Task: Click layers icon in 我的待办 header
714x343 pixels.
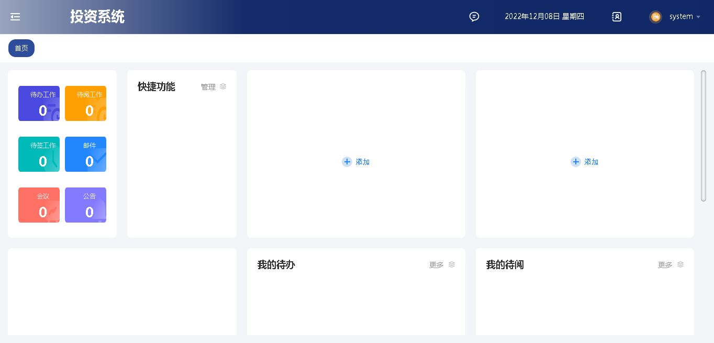Action: click(x=452, y=264)
